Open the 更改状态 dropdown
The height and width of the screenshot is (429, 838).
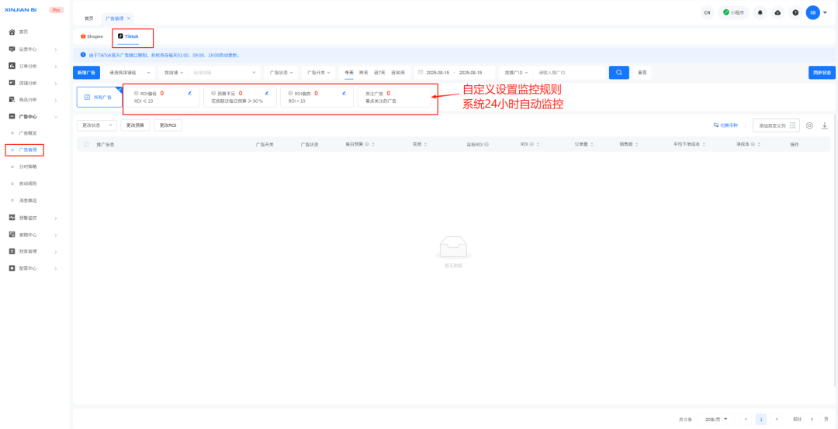[97, 125]
